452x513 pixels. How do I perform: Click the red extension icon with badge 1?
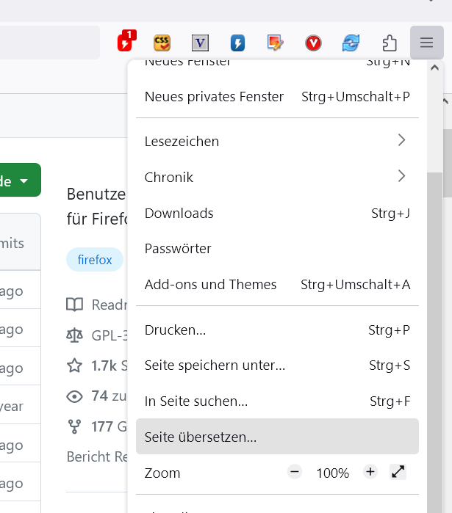coord(126,43)
